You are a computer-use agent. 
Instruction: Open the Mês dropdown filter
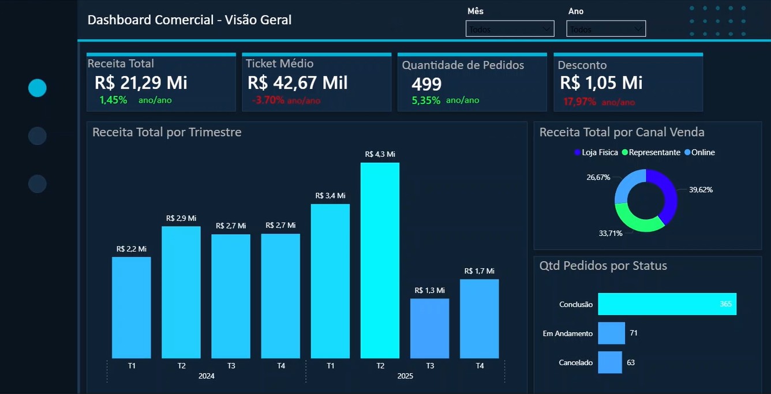[510, 29]
